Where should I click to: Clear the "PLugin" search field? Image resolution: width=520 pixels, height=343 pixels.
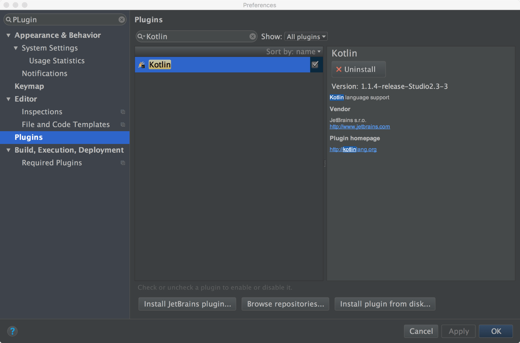[x=122, y=19]
